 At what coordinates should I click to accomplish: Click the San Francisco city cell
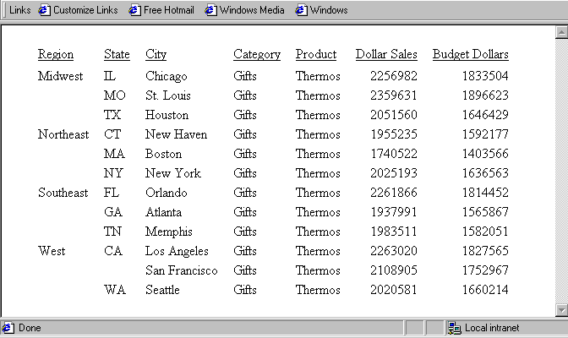pyautogui.click(x=181, y=270)
